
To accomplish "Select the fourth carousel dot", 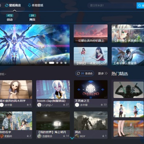I will [x=61, y=63].
